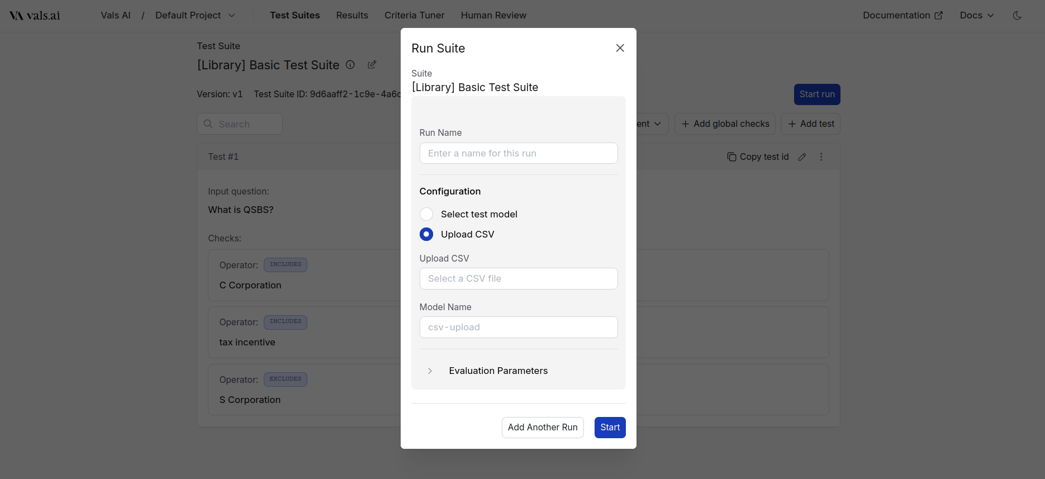Click the 'What is QSBS?' question text
The image size is (1045, 479).
pyautogui.click(x=241, y=210)
